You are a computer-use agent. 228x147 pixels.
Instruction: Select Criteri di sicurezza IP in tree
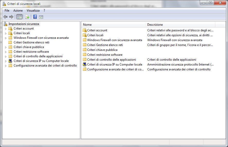(41, 61)
